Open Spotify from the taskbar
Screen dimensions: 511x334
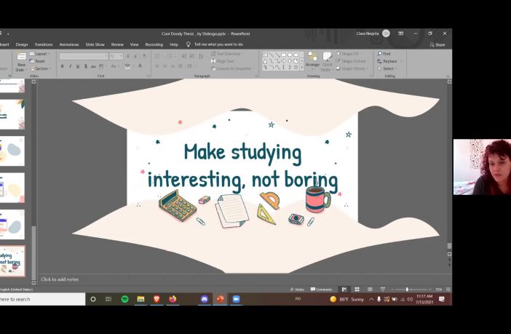[124, 299]
